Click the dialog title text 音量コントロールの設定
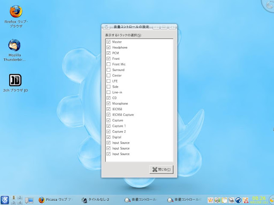The height and width of the screenshot is (205, 274). click(131, 27)
